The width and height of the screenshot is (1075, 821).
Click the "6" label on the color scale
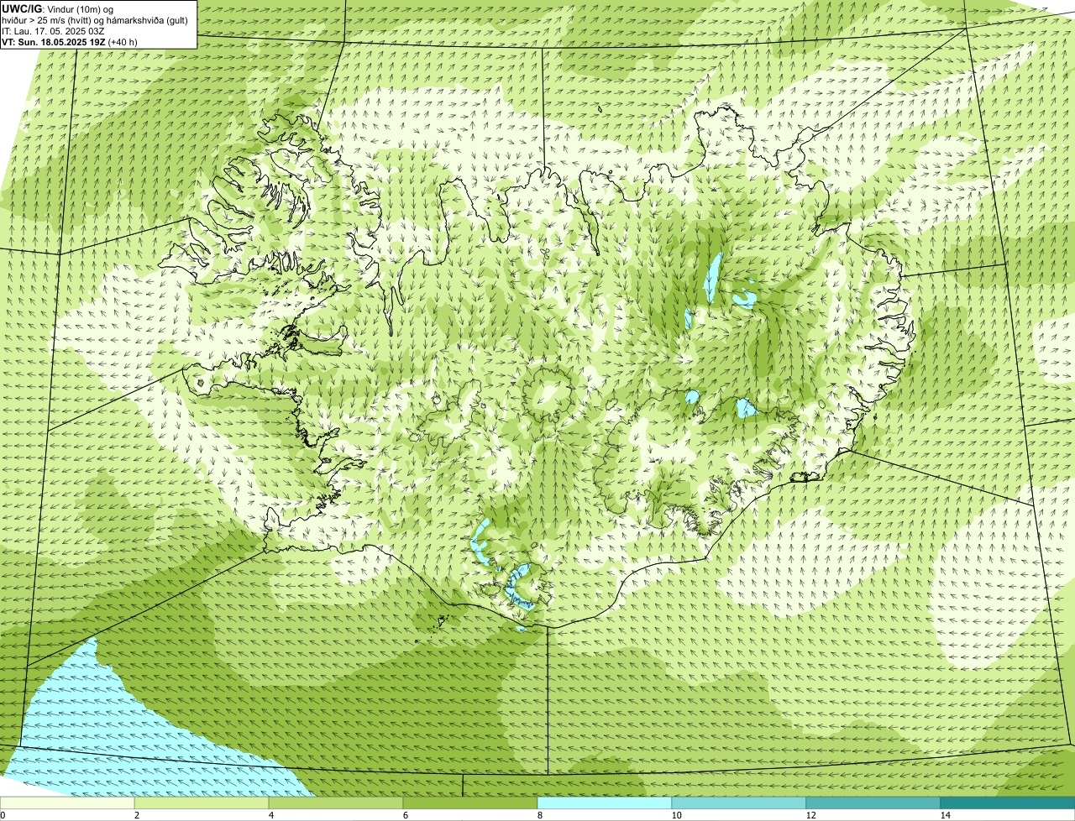coord(405,815)
